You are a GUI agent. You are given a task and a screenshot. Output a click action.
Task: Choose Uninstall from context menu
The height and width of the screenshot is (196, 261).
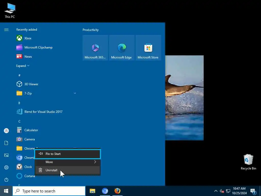pyautogui.click(x=67, y=170)
